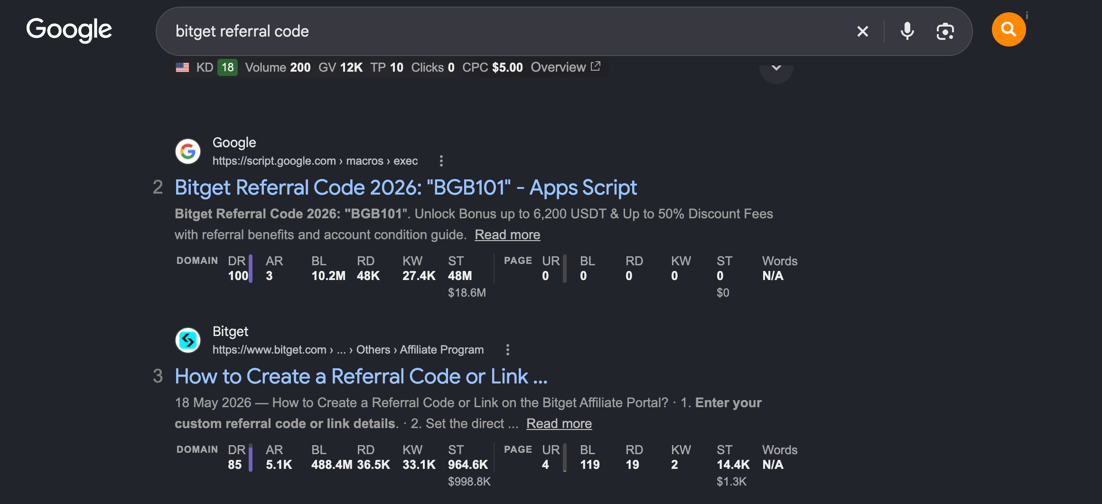Open How to Create a Referral Code result
Image resolution: width=1102 pixels, height=504 pixels.
pos(361,376)
